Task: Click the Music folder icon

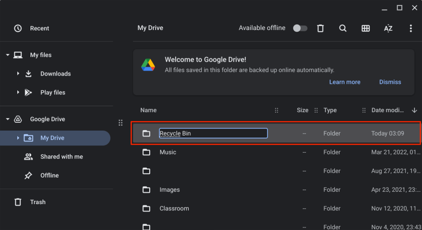Action: (x=146, y=152)
